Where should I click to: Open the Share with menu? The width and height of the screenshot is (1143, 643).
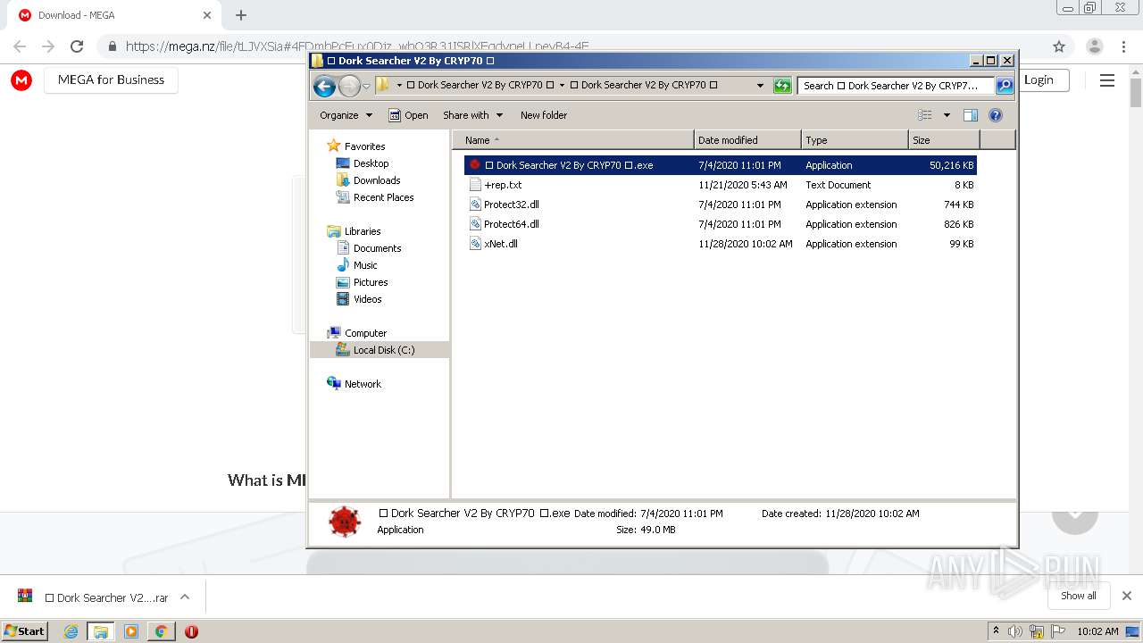(x=473, y=115)
